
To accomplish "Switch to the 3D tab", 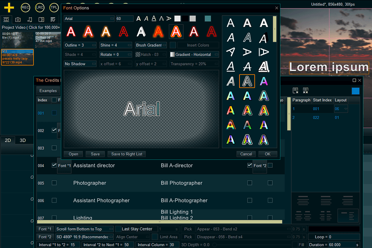I will coord(23,140).
